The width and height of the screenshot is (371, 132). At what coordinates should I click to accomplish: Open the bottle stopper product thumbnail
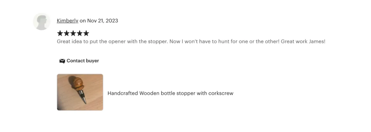point(80,92)
